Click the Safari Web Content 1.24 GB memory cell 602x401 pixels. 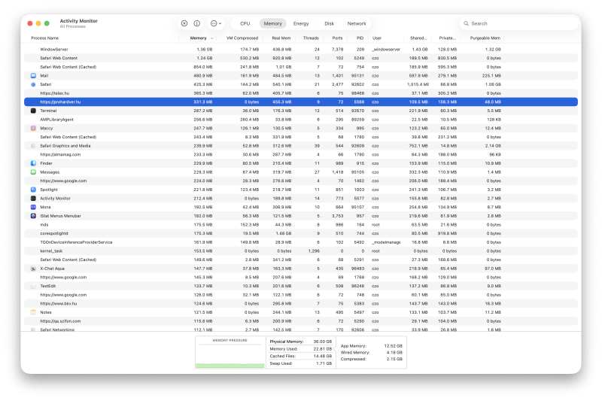204,58
